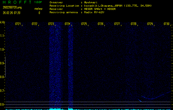Screen dimensions: 173x110
Task: Click the kHz axis unit label
Action: click(x=2, y=22)
